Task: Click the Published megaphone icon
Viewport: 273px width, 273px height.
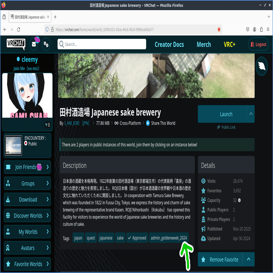Action: [203, 229]
